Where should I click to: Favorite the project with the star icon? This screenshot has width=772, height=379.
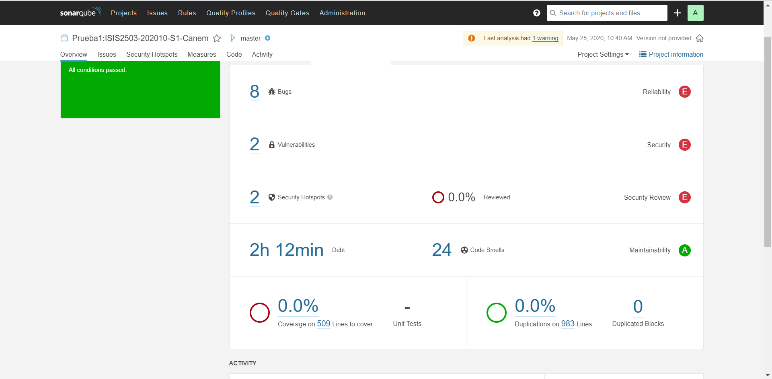217,38
